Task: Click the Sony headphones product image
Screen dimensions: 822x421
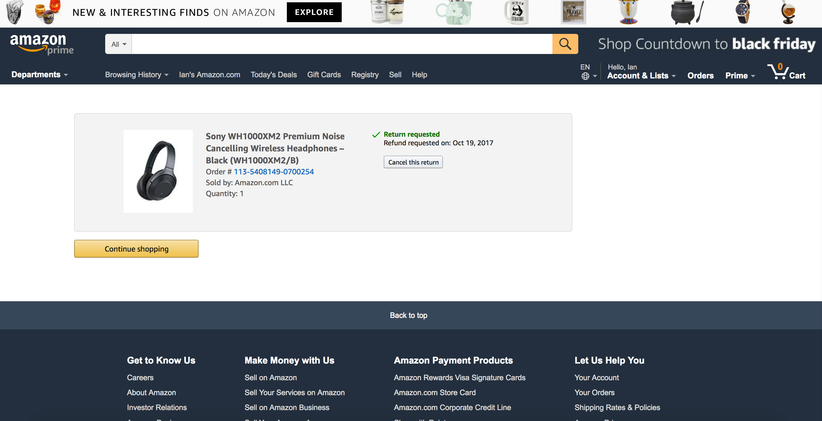Action: [158, 171]
